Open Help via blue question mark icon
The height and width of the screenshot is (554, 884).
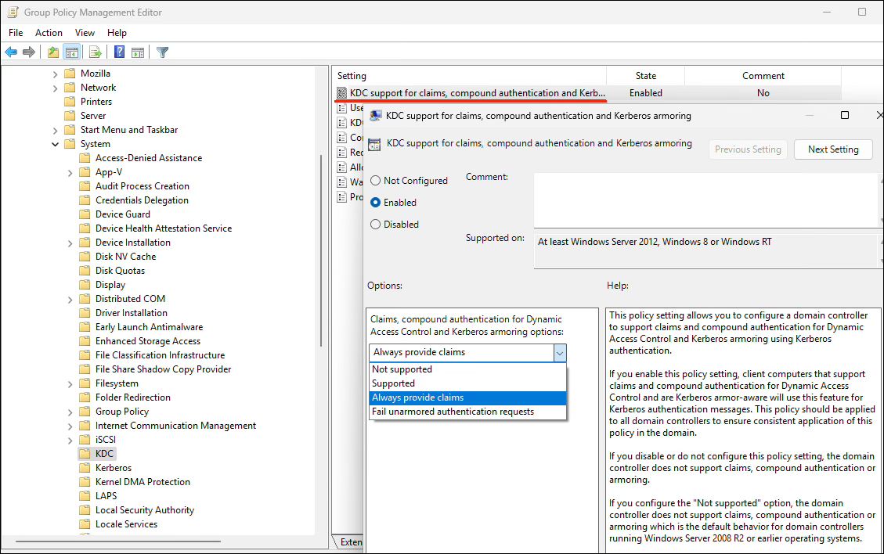pos(119,52)
